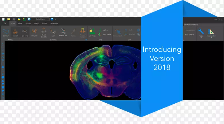Screen dimensions: 224x124
Task: Click the blue help question mark
Action: click(52, 19)
